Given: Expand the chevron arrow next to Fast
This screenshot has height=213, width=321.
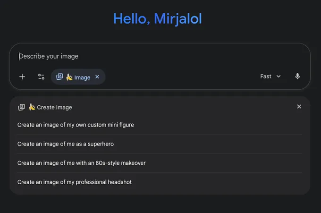Looking at the screenshot, I should point(279,77).
